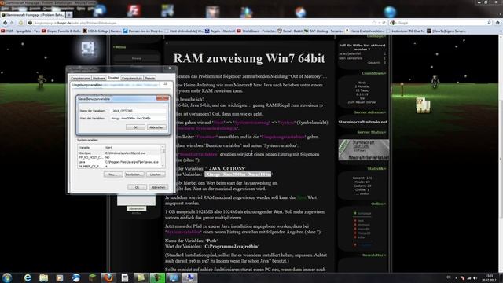The image size is (503, 283).
Task: Select the java system variable row
Action: click(x=119, y=162)
